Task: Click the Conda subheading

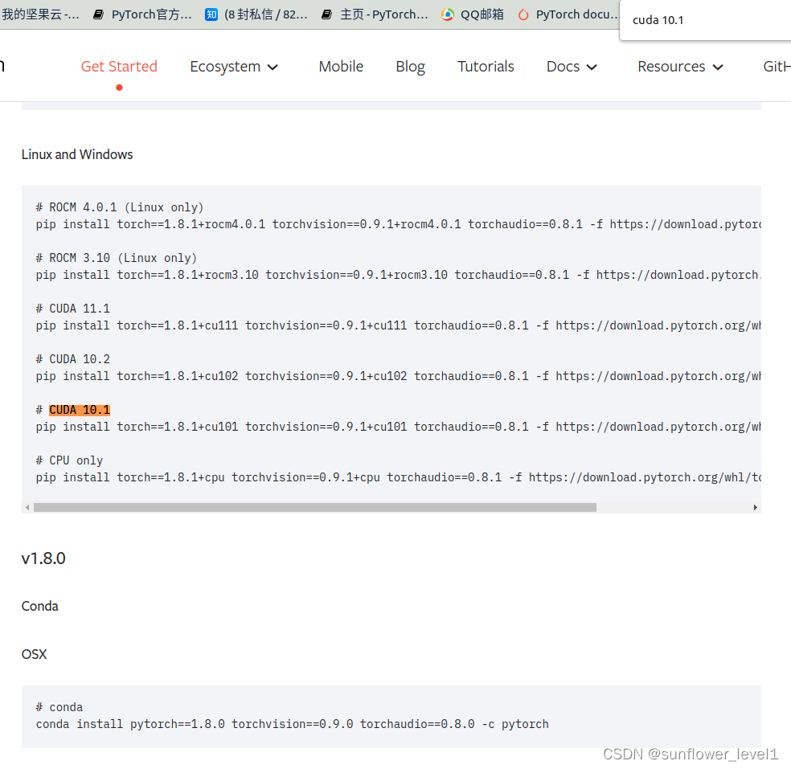Action: pyautogui.click(x=40, y=606)
